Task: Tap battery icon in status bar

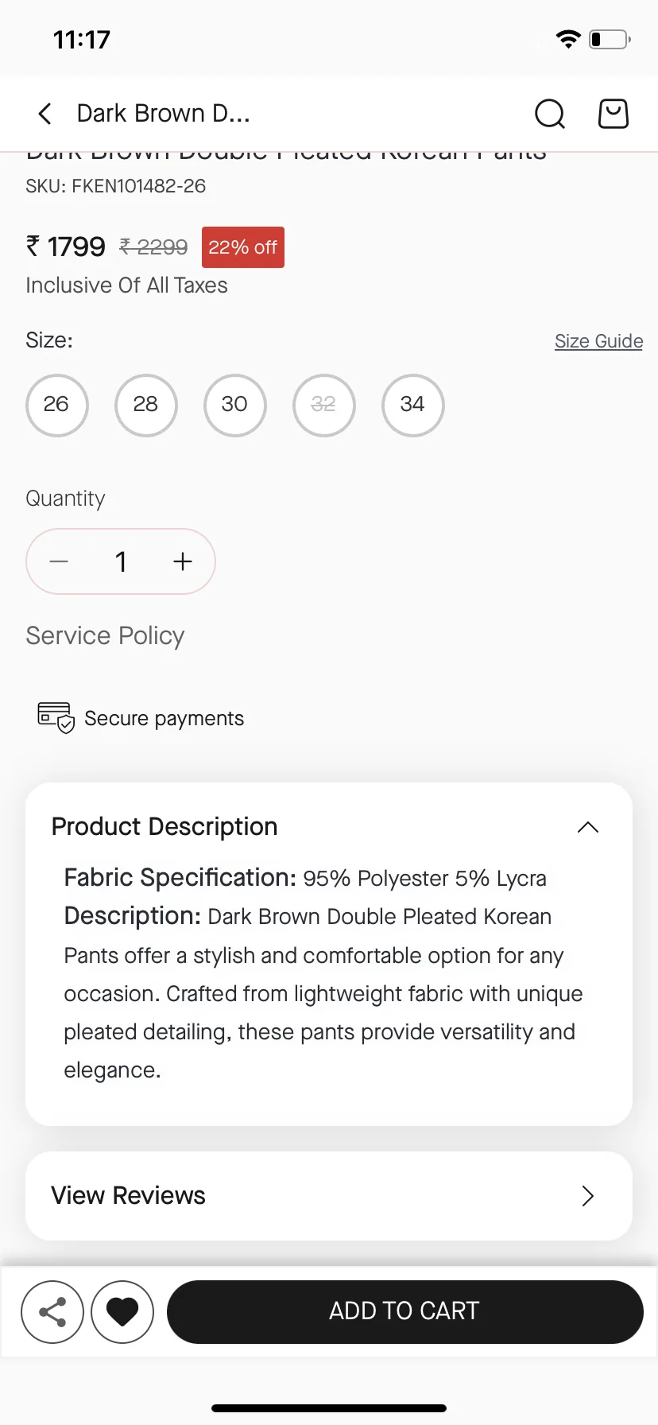Action: [610, 39]
